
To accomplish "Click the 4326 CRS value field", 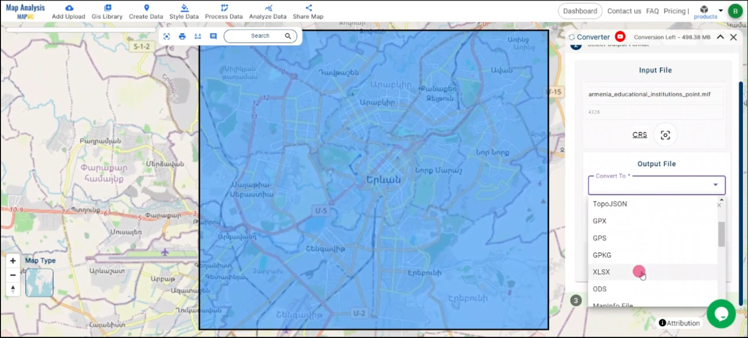I will tap(654, 112).
